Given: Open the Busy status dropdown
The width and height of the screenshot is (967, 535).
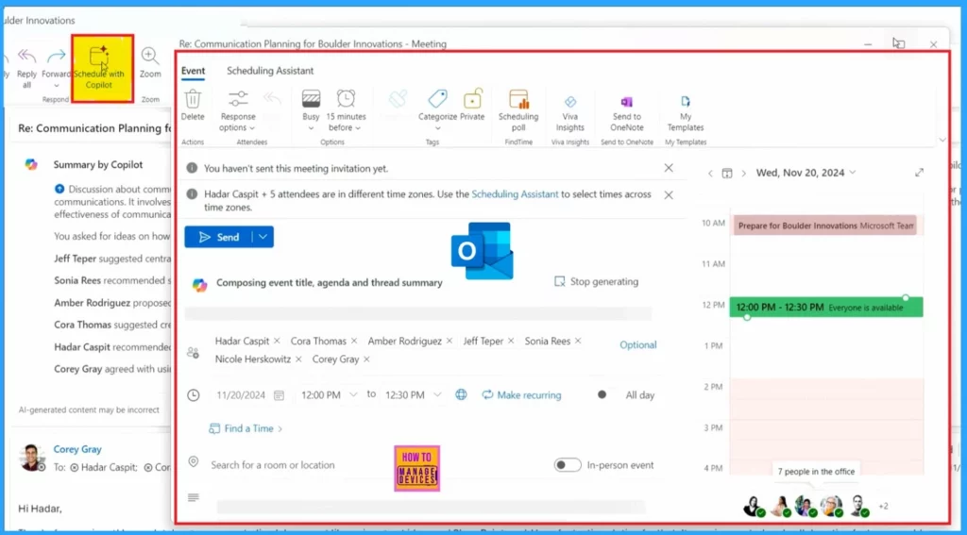Looking at the screenshot, I should pyautogui.click(x=311, y=111).
